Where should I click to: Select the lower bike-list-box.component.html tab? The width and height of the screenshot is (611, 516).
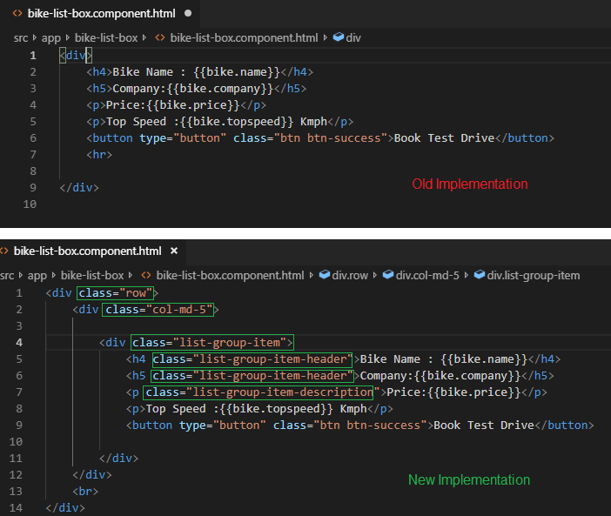pos(87,251)
